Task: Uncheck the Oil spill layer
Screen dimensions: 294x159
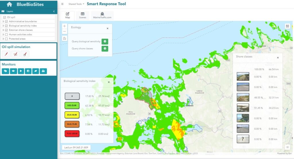Action: pos(5,17)
